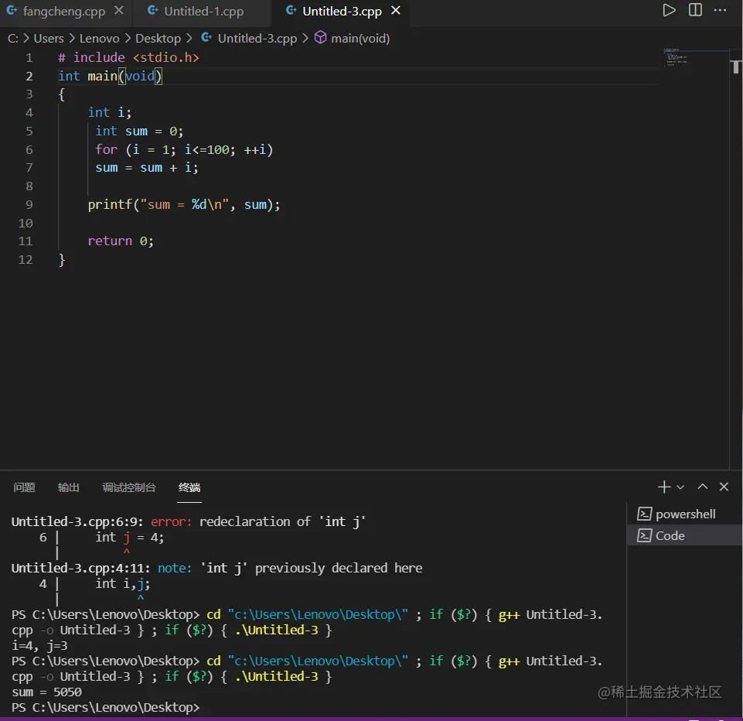Click the Untitled-3.cpp breadcrumb item
743x721 pixels.
pos(257,39)
